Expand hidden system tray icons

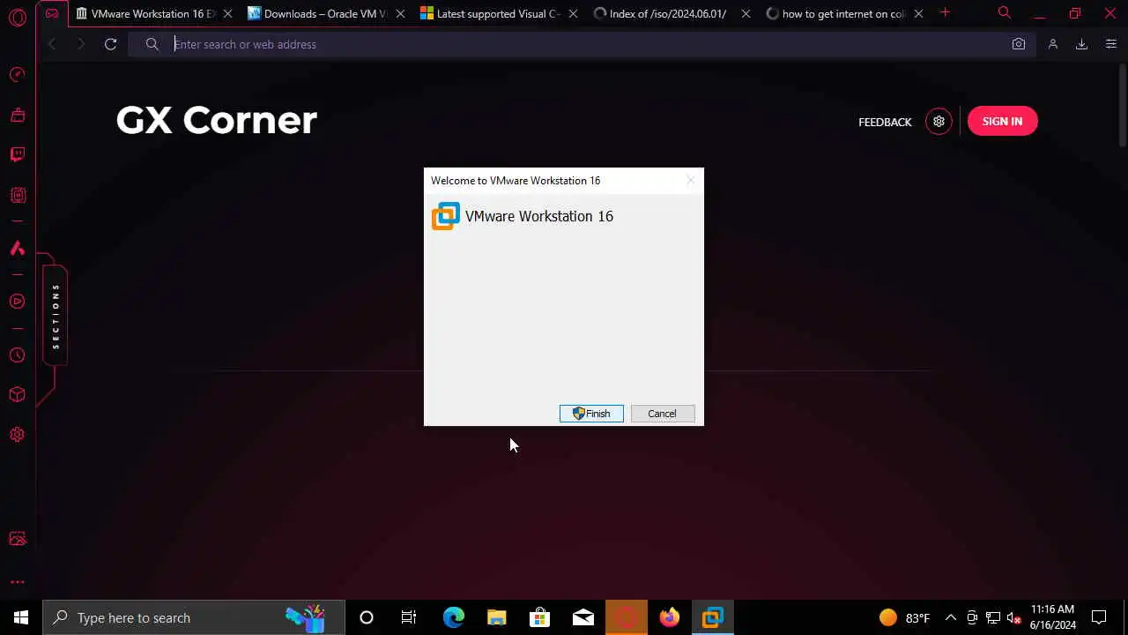point(951,617)
